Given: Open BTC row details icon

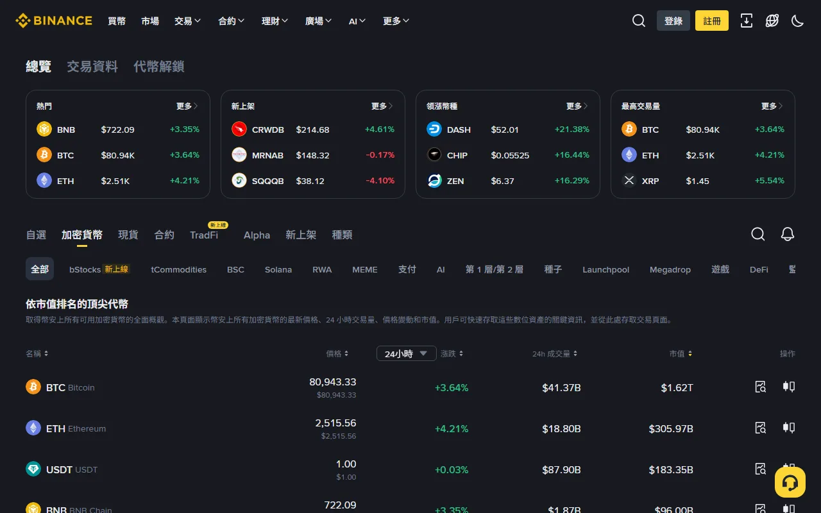Looking at the screenshot, I should tap(761, 387).
